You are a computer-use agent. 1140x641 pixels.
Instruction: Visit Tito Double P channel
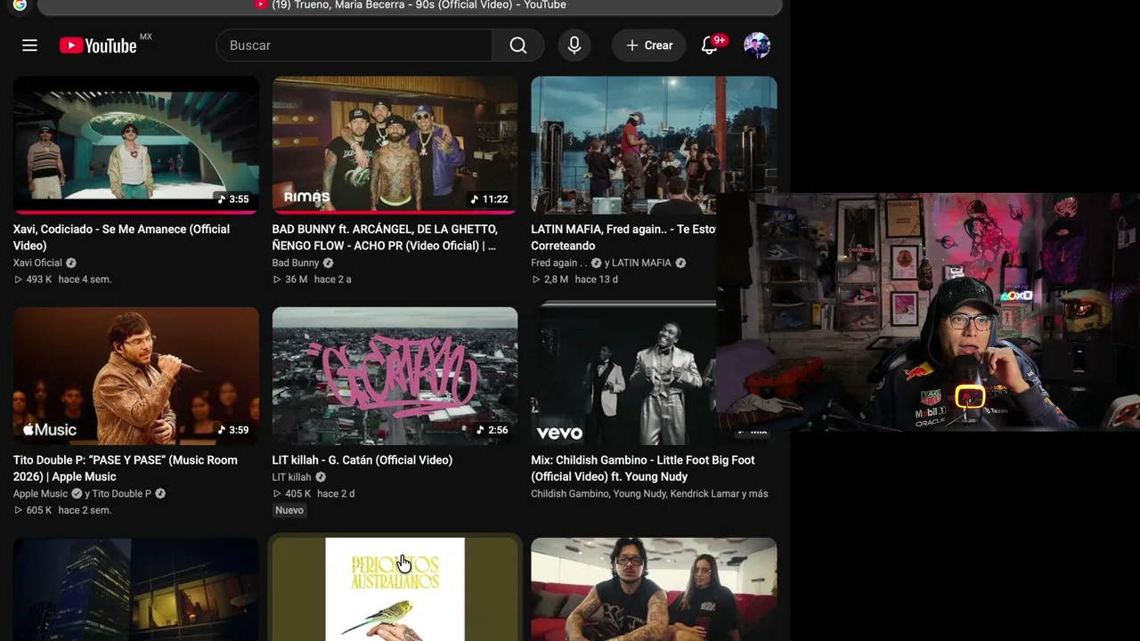(122, 494)
